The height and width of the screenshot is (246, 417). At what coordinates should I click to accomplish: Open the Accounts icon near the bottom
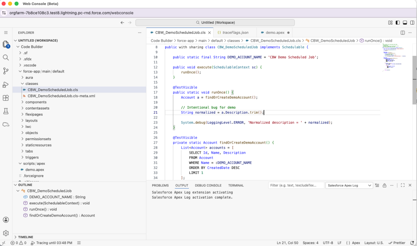click(6, 219)
